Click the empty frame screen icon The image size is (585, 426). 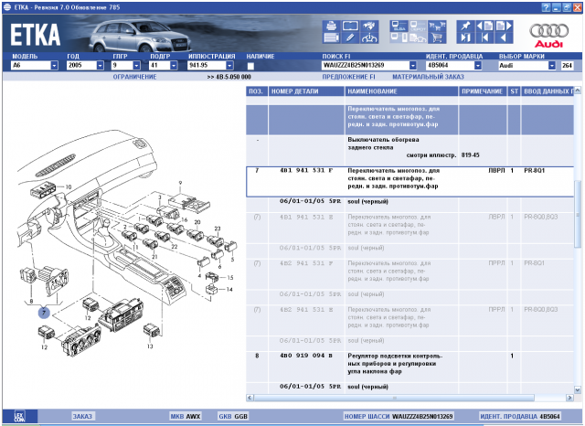click(350, 26)
